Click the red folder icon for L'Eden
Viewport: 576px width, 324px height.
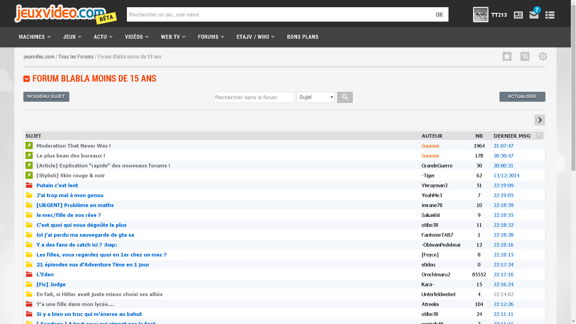29,274
